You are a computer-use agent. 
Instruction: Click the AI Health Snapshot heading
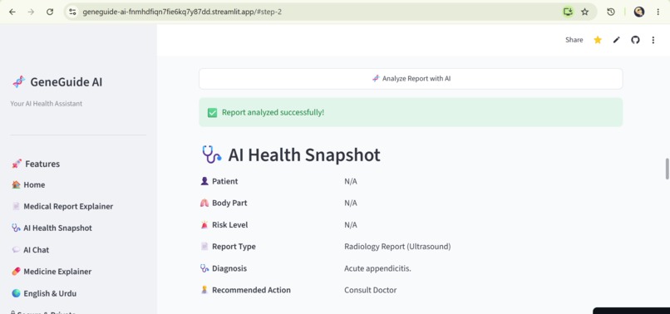click(303, 155)
